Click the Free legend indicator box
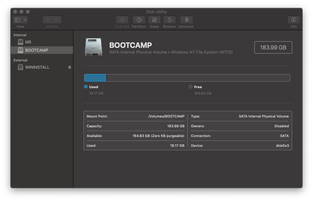This screenshot has height=201, width=313. (191, 87)
